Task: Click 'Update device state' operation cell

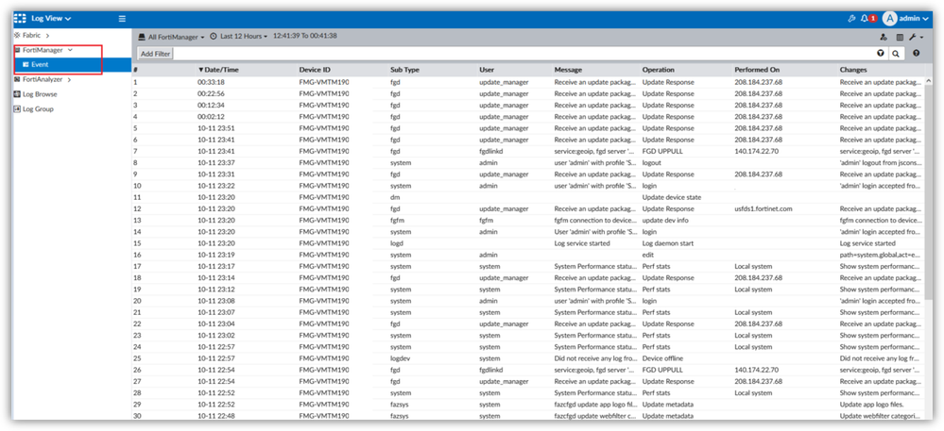Action: pos(671,197)
